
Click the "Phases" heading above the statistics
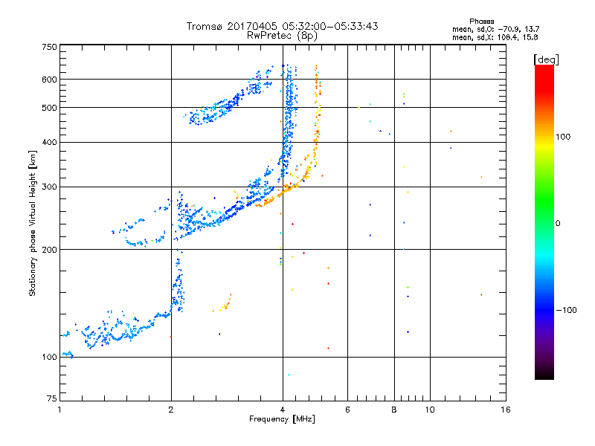[x=481, y=22]
